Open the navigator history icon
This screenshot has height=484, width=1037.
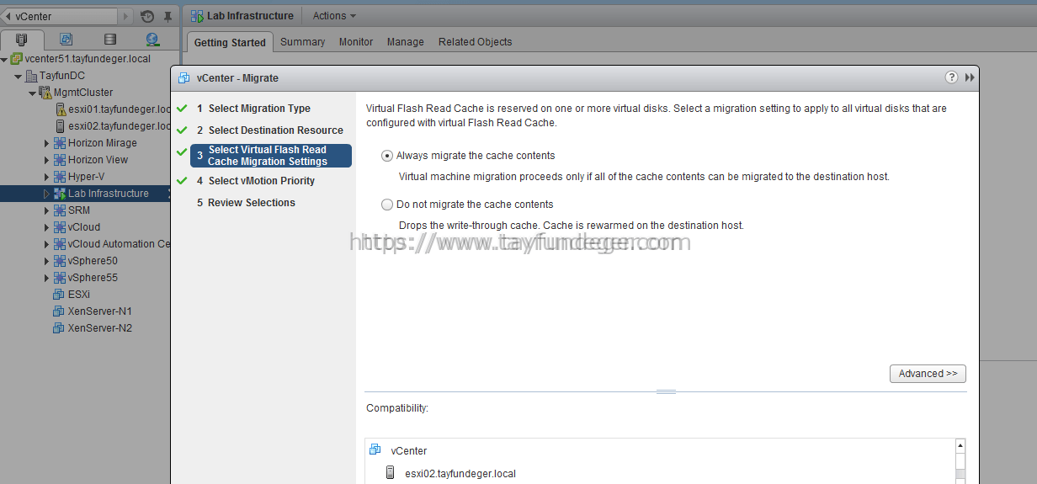147,16
